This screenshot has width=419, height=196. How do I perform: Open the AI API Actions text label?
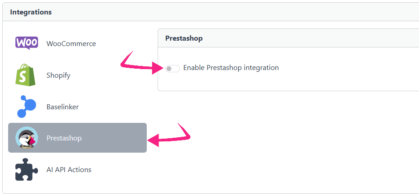(x=69, y=170)
